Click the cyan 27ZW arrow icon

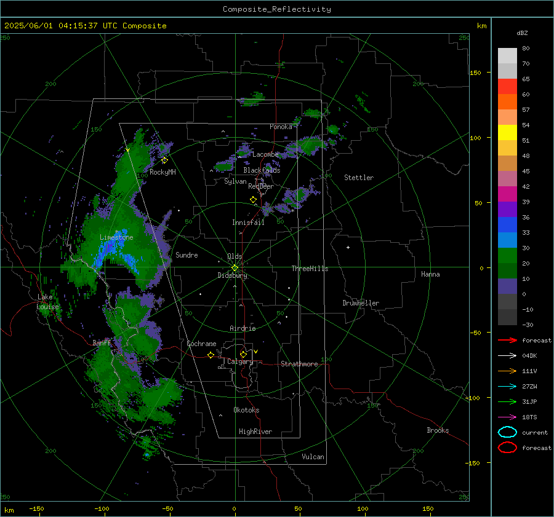coord(507,387)
